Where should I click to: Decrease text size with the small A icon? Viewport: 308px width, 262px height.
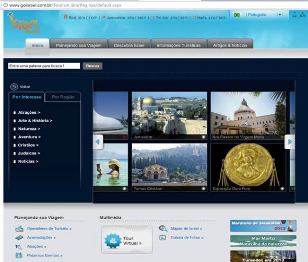tap(294, 15)
